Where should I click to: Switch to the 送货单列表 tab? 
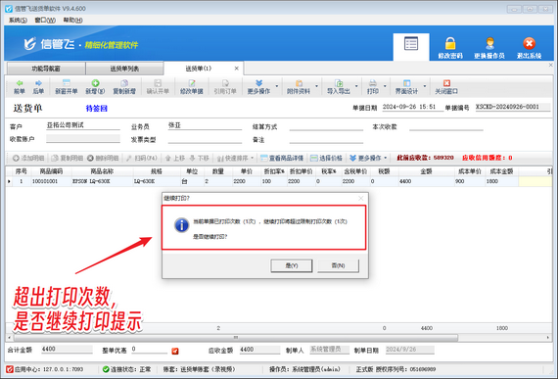[x=124, y=69]
